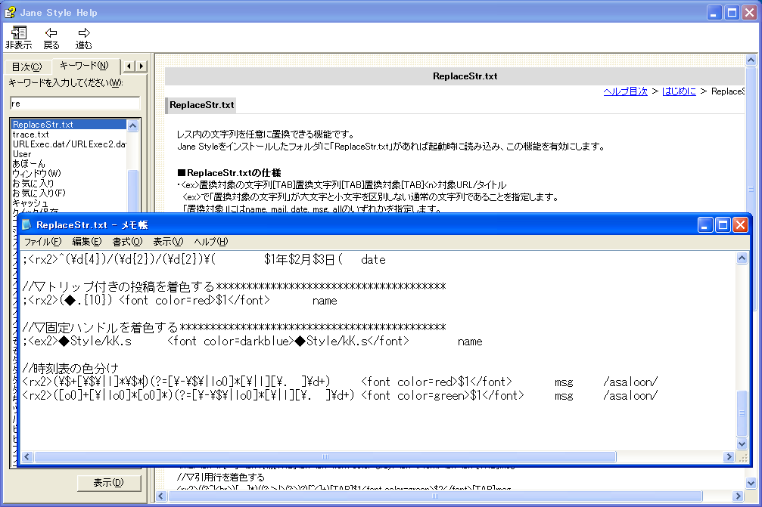Click the Notepad icon in ReplaceStr.txt title bar
The width and height of the screenshot is (762, 507).
[x=26, y=224]
